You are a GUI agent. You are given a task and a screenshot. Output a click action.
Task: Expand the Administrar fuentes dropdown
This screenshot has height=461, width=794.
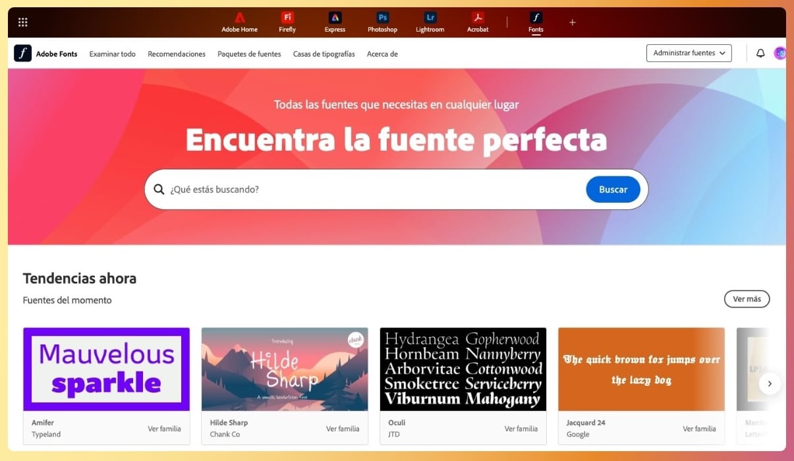coord(689,53)
